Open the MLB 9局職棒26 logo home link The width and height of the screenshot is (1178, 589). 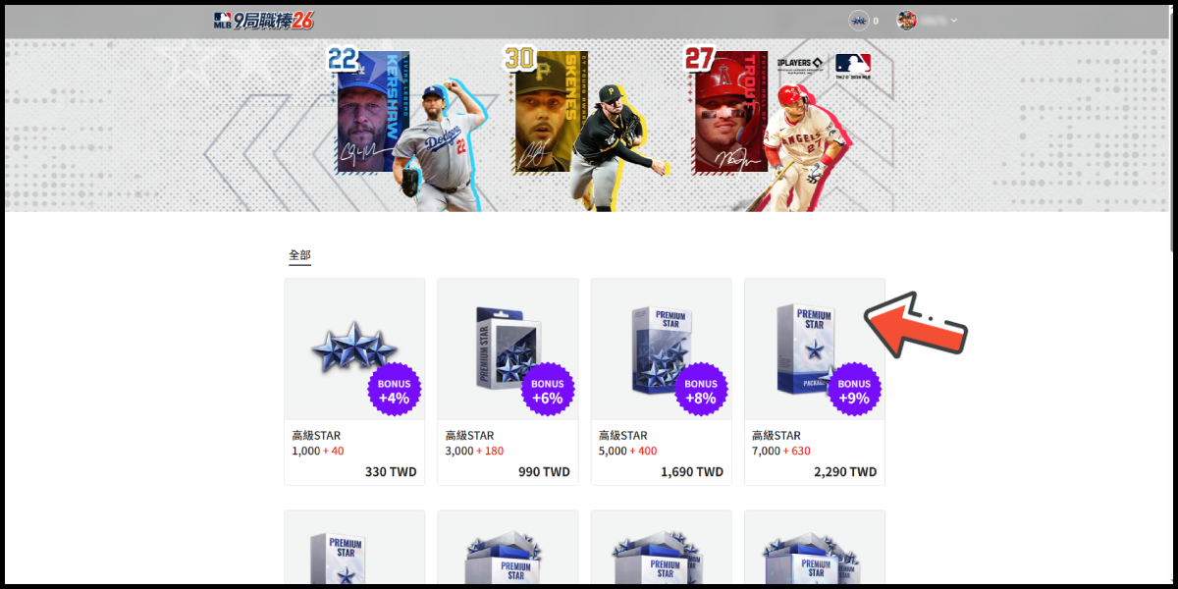click(x=263, y=21)
